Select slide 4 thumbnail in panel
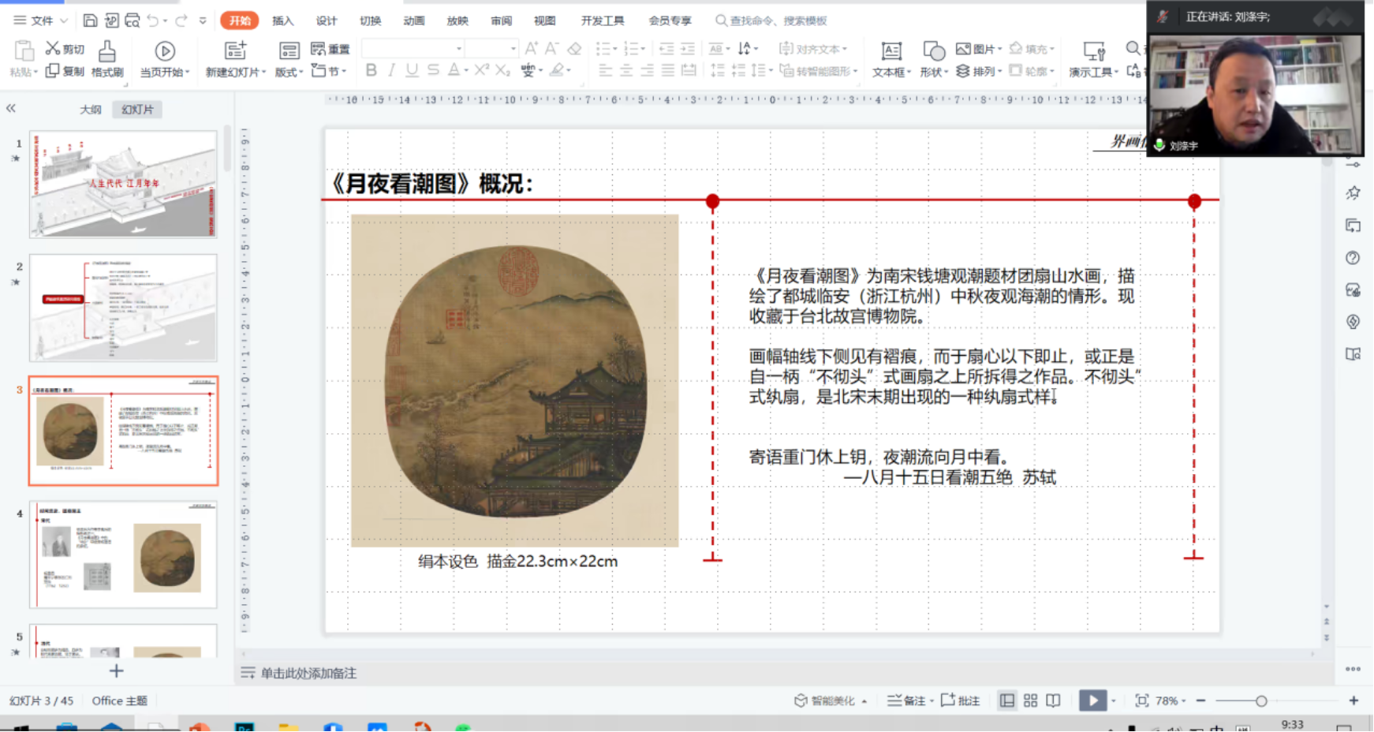The height and width of the screenshot is (732, 1374). pyautogui.click(x=123, y=555)
